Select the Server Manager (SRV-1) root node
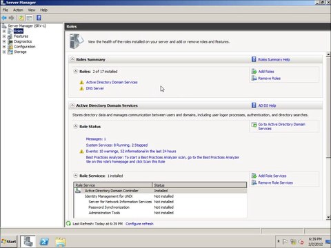Screen dimensions: 331x248 tap(27, 25)
